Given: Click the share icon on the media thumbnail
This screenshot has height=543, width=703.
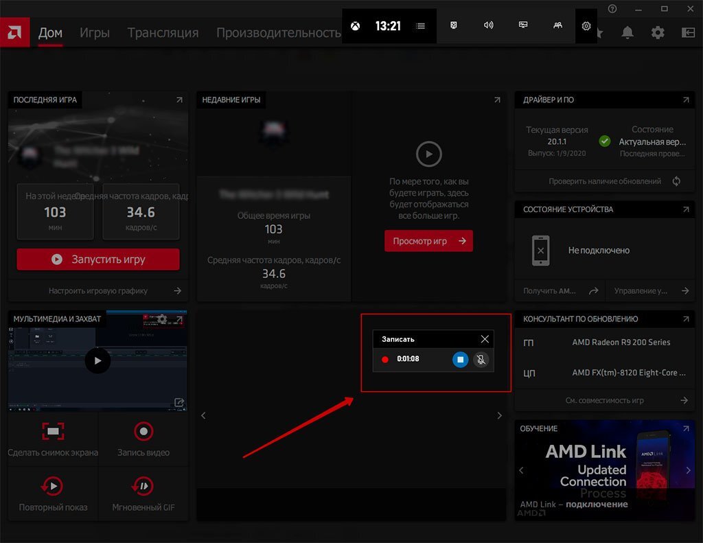Looking at the screenshot, I should pyautogui.click(x=179, y=402).
